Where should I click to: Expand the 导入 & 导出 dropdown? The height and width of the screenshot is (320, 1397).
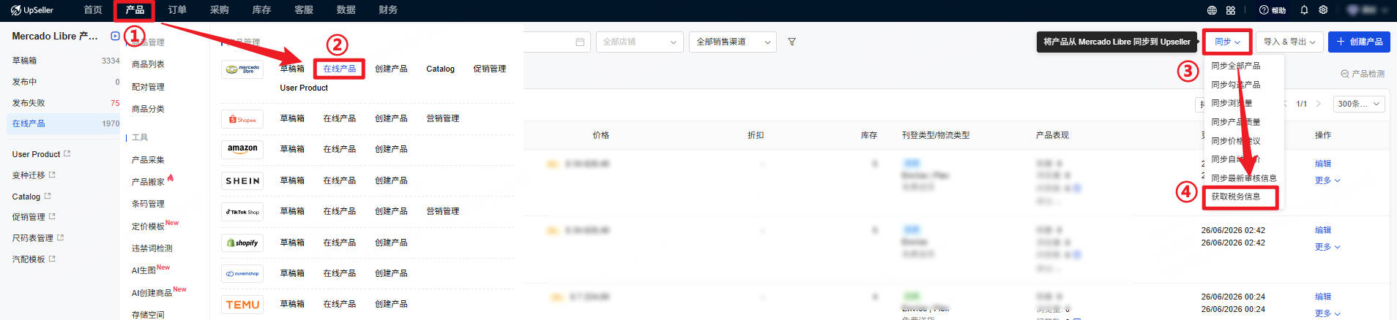[1289, 42]
